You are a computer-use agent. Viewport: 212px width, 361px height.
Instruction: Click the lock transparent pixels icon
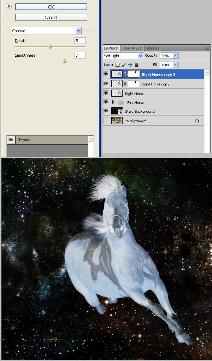pos(117,65)
